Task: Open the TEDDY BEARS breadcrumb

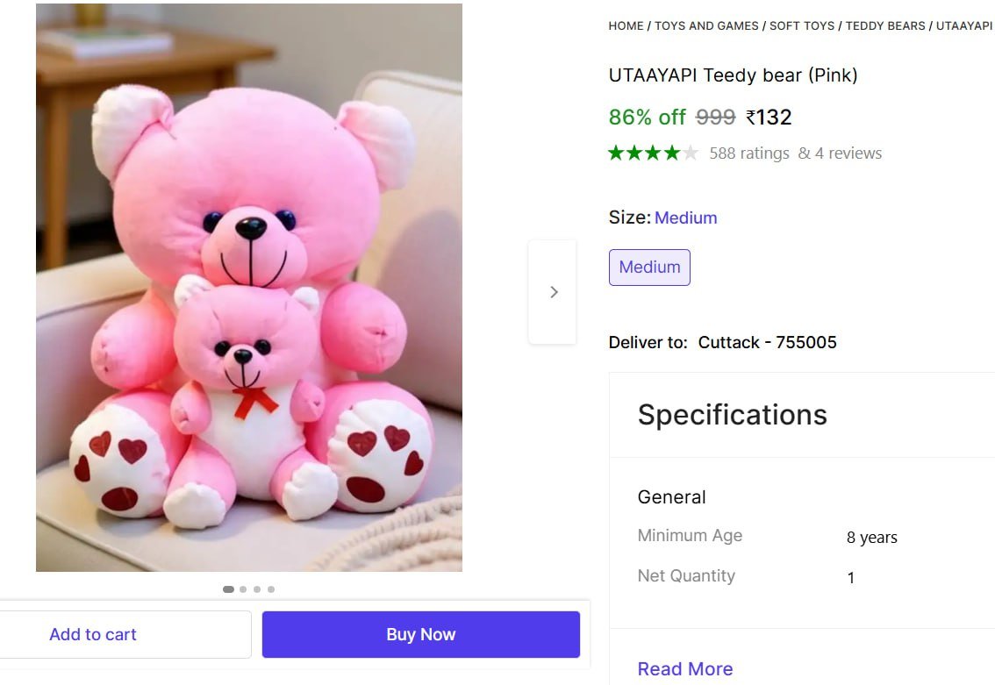Action: pos(885,26)
